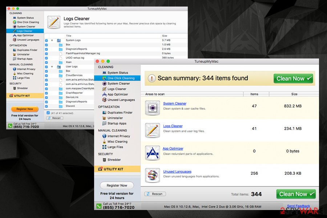327x218 pixels.
Task: Uncheck the Box checkbox under System Logs
Action: 46,45
